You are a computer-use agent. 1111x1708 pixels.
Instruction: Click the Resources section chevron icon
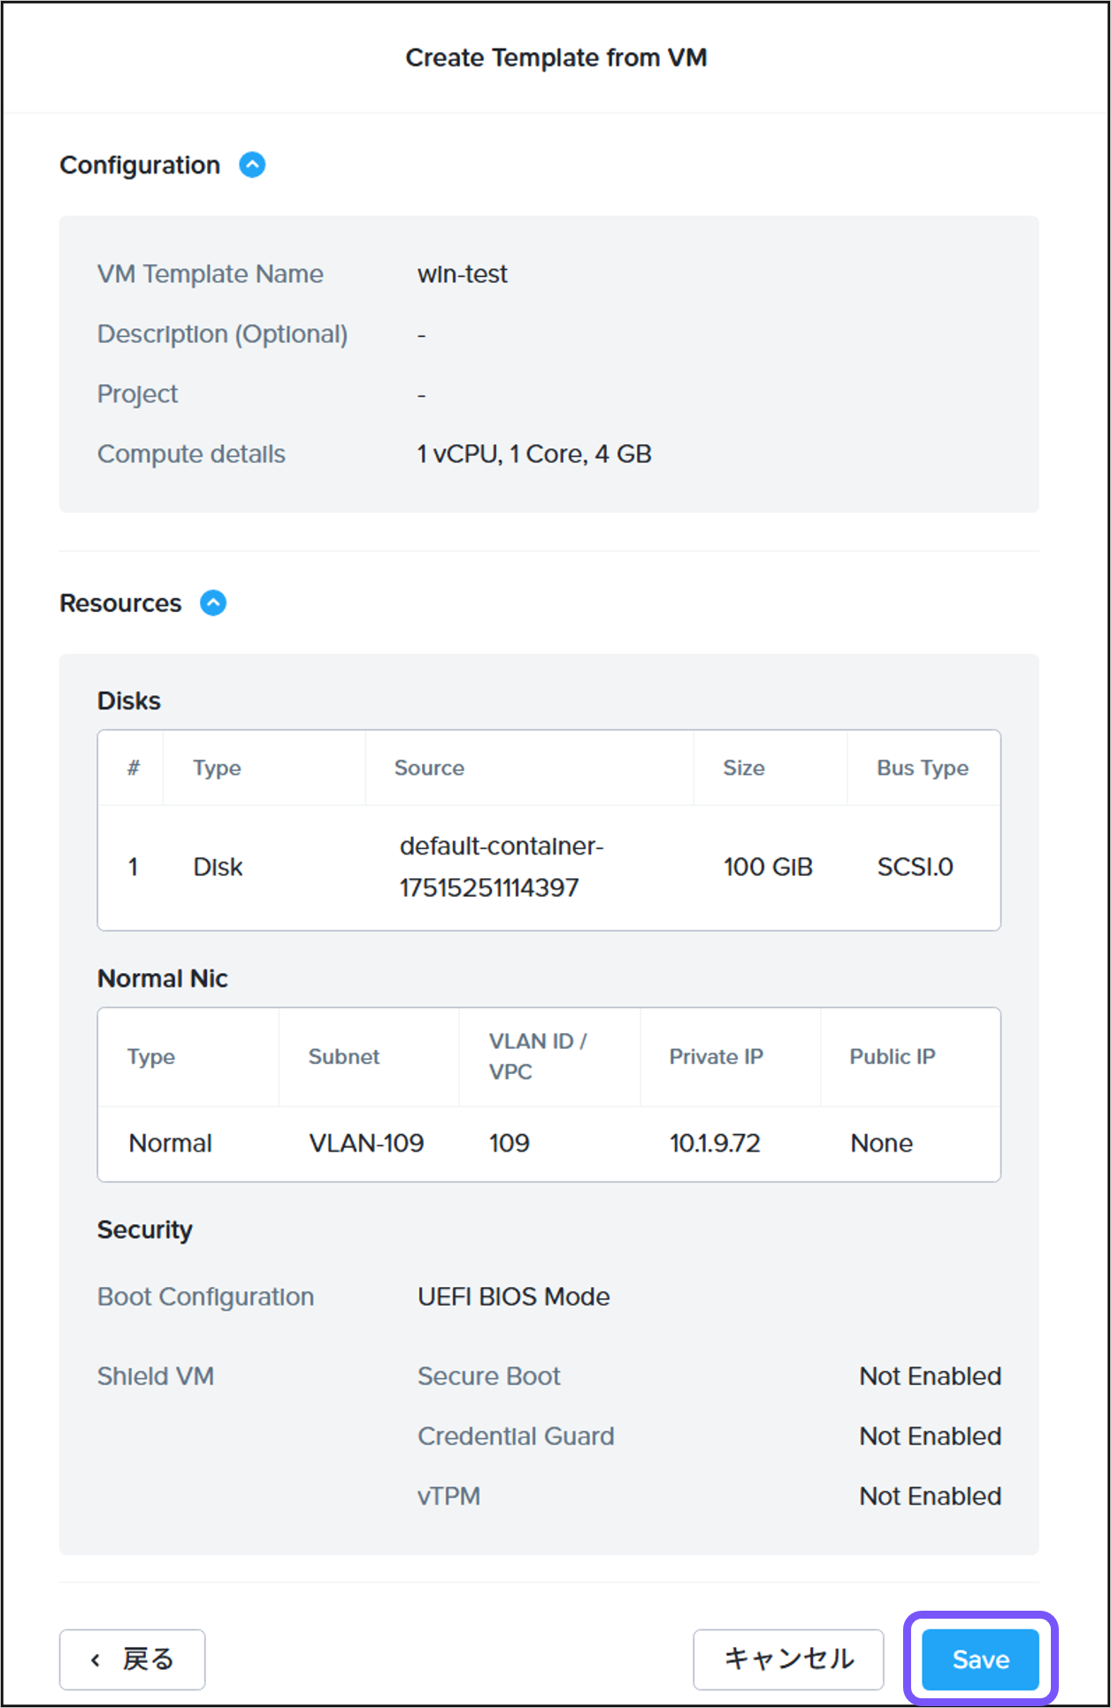tap(212, 602)
